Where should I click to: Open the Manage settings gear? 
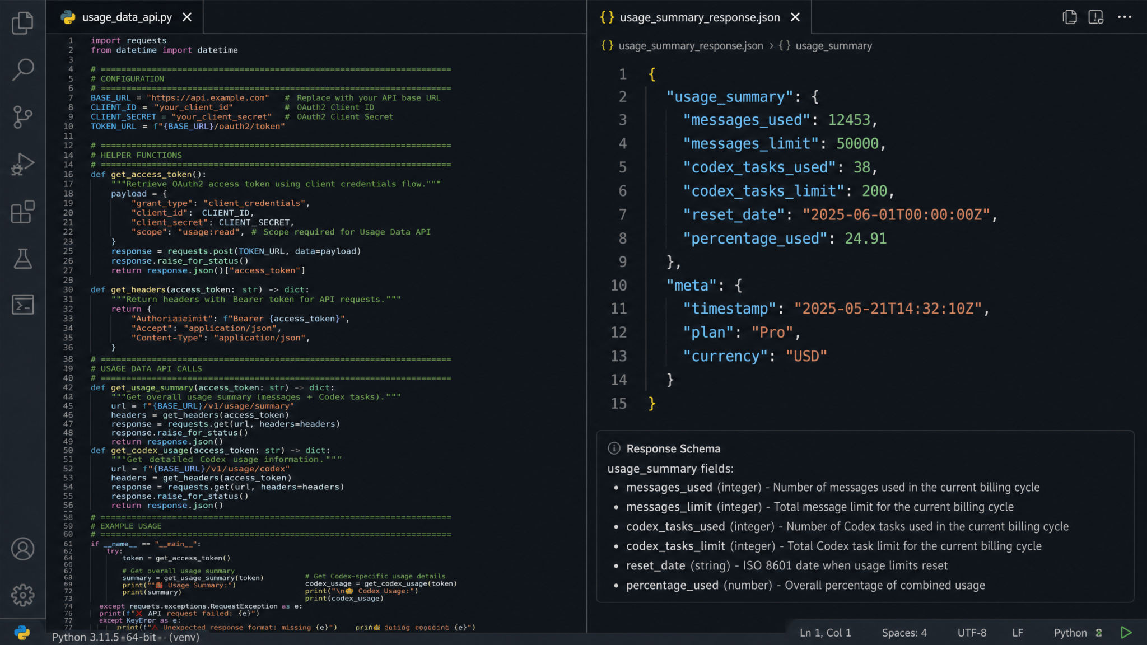[x=22, y=595]
